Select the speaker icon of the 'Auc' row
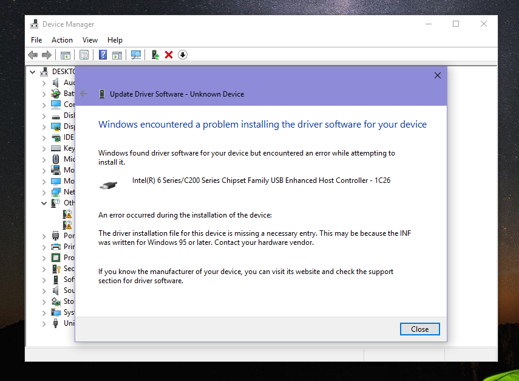Viewport: 519px width, 381px height. [x=56, y=83]
